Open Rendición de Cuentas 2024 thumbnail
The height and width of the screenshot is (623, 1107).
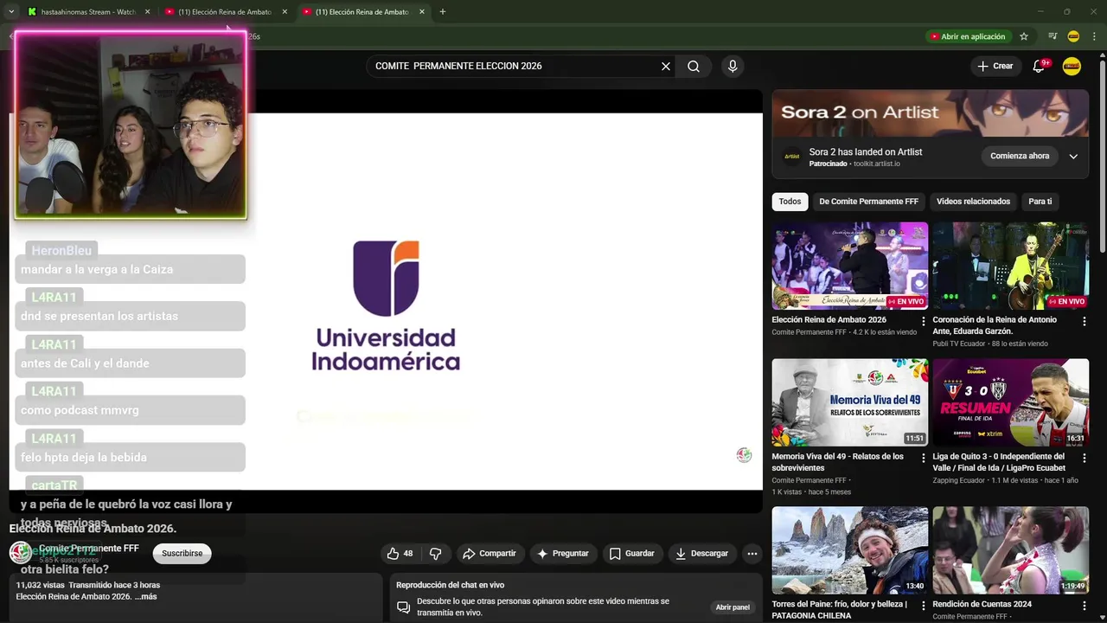click(x=1010, y=550)
